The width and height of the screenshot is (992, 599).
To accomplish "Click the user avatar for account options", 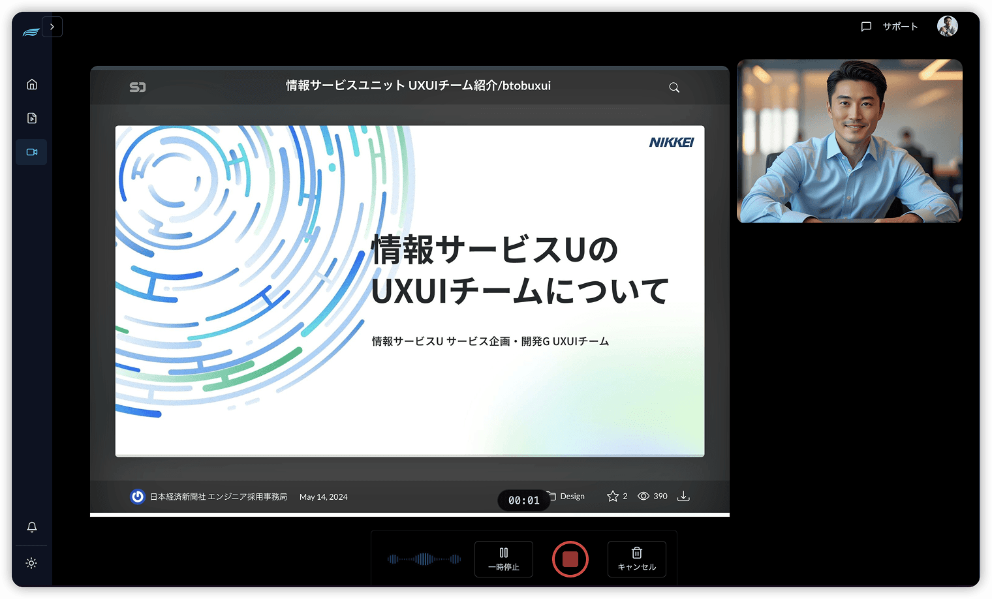I will point(947,26).
